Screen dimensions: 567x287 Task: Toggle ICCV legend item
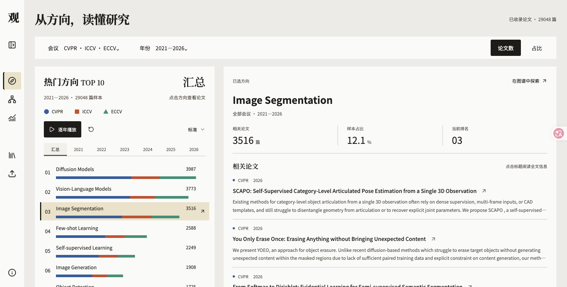click(x=83, y=111)
